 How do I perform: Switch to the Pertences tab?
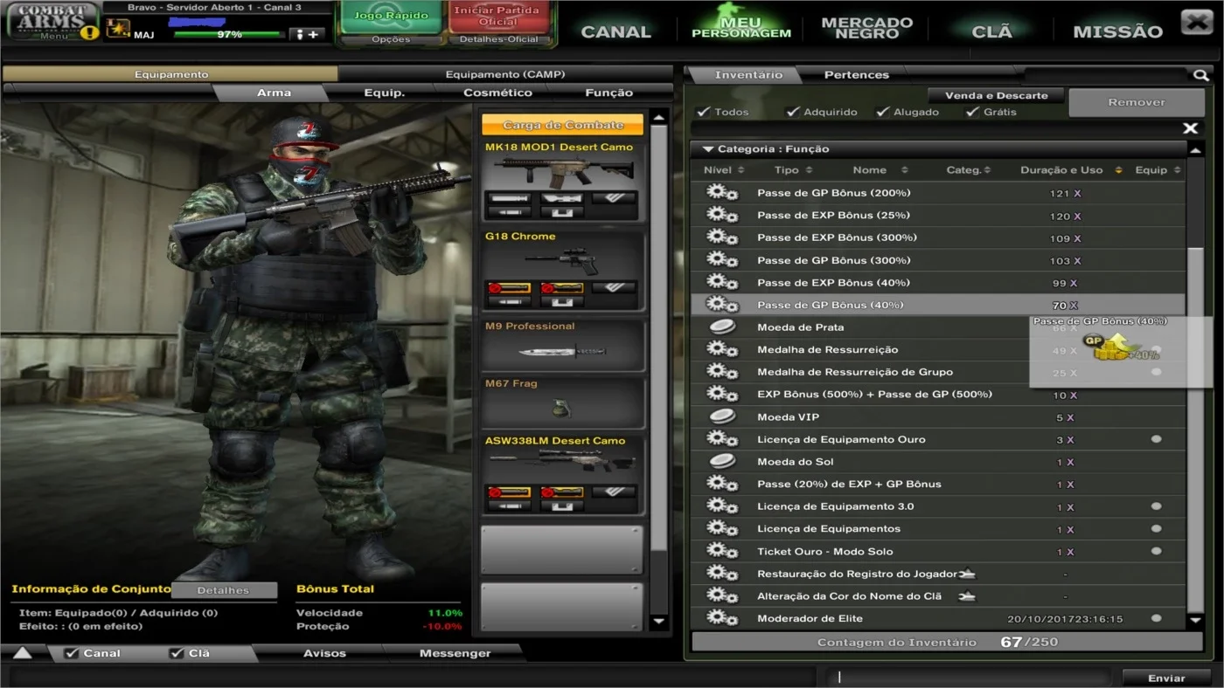click(856, 75)
